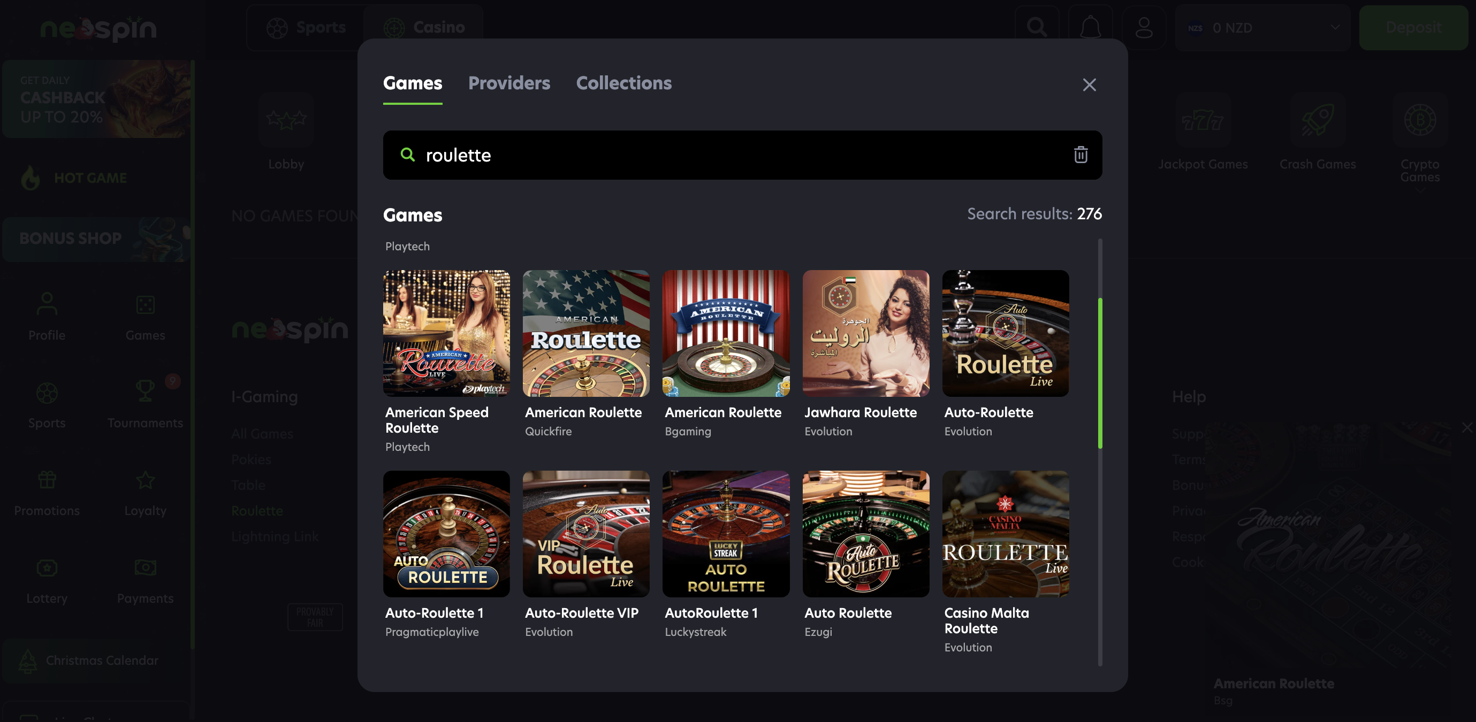This screenshot has width=1476, height=722.
Task: Expand the NZD balance dropdown
Action: tap(1335, 27)
